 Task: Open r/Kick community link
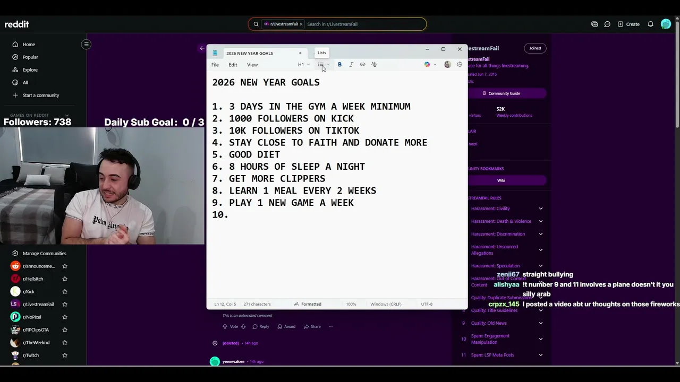[x=29, y=292]
